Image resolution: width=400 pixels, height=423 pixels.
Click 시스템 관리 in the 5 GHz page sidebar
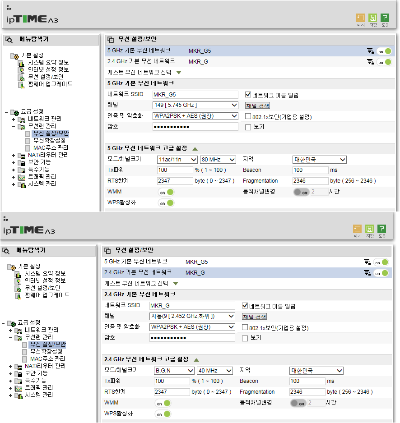42,184
